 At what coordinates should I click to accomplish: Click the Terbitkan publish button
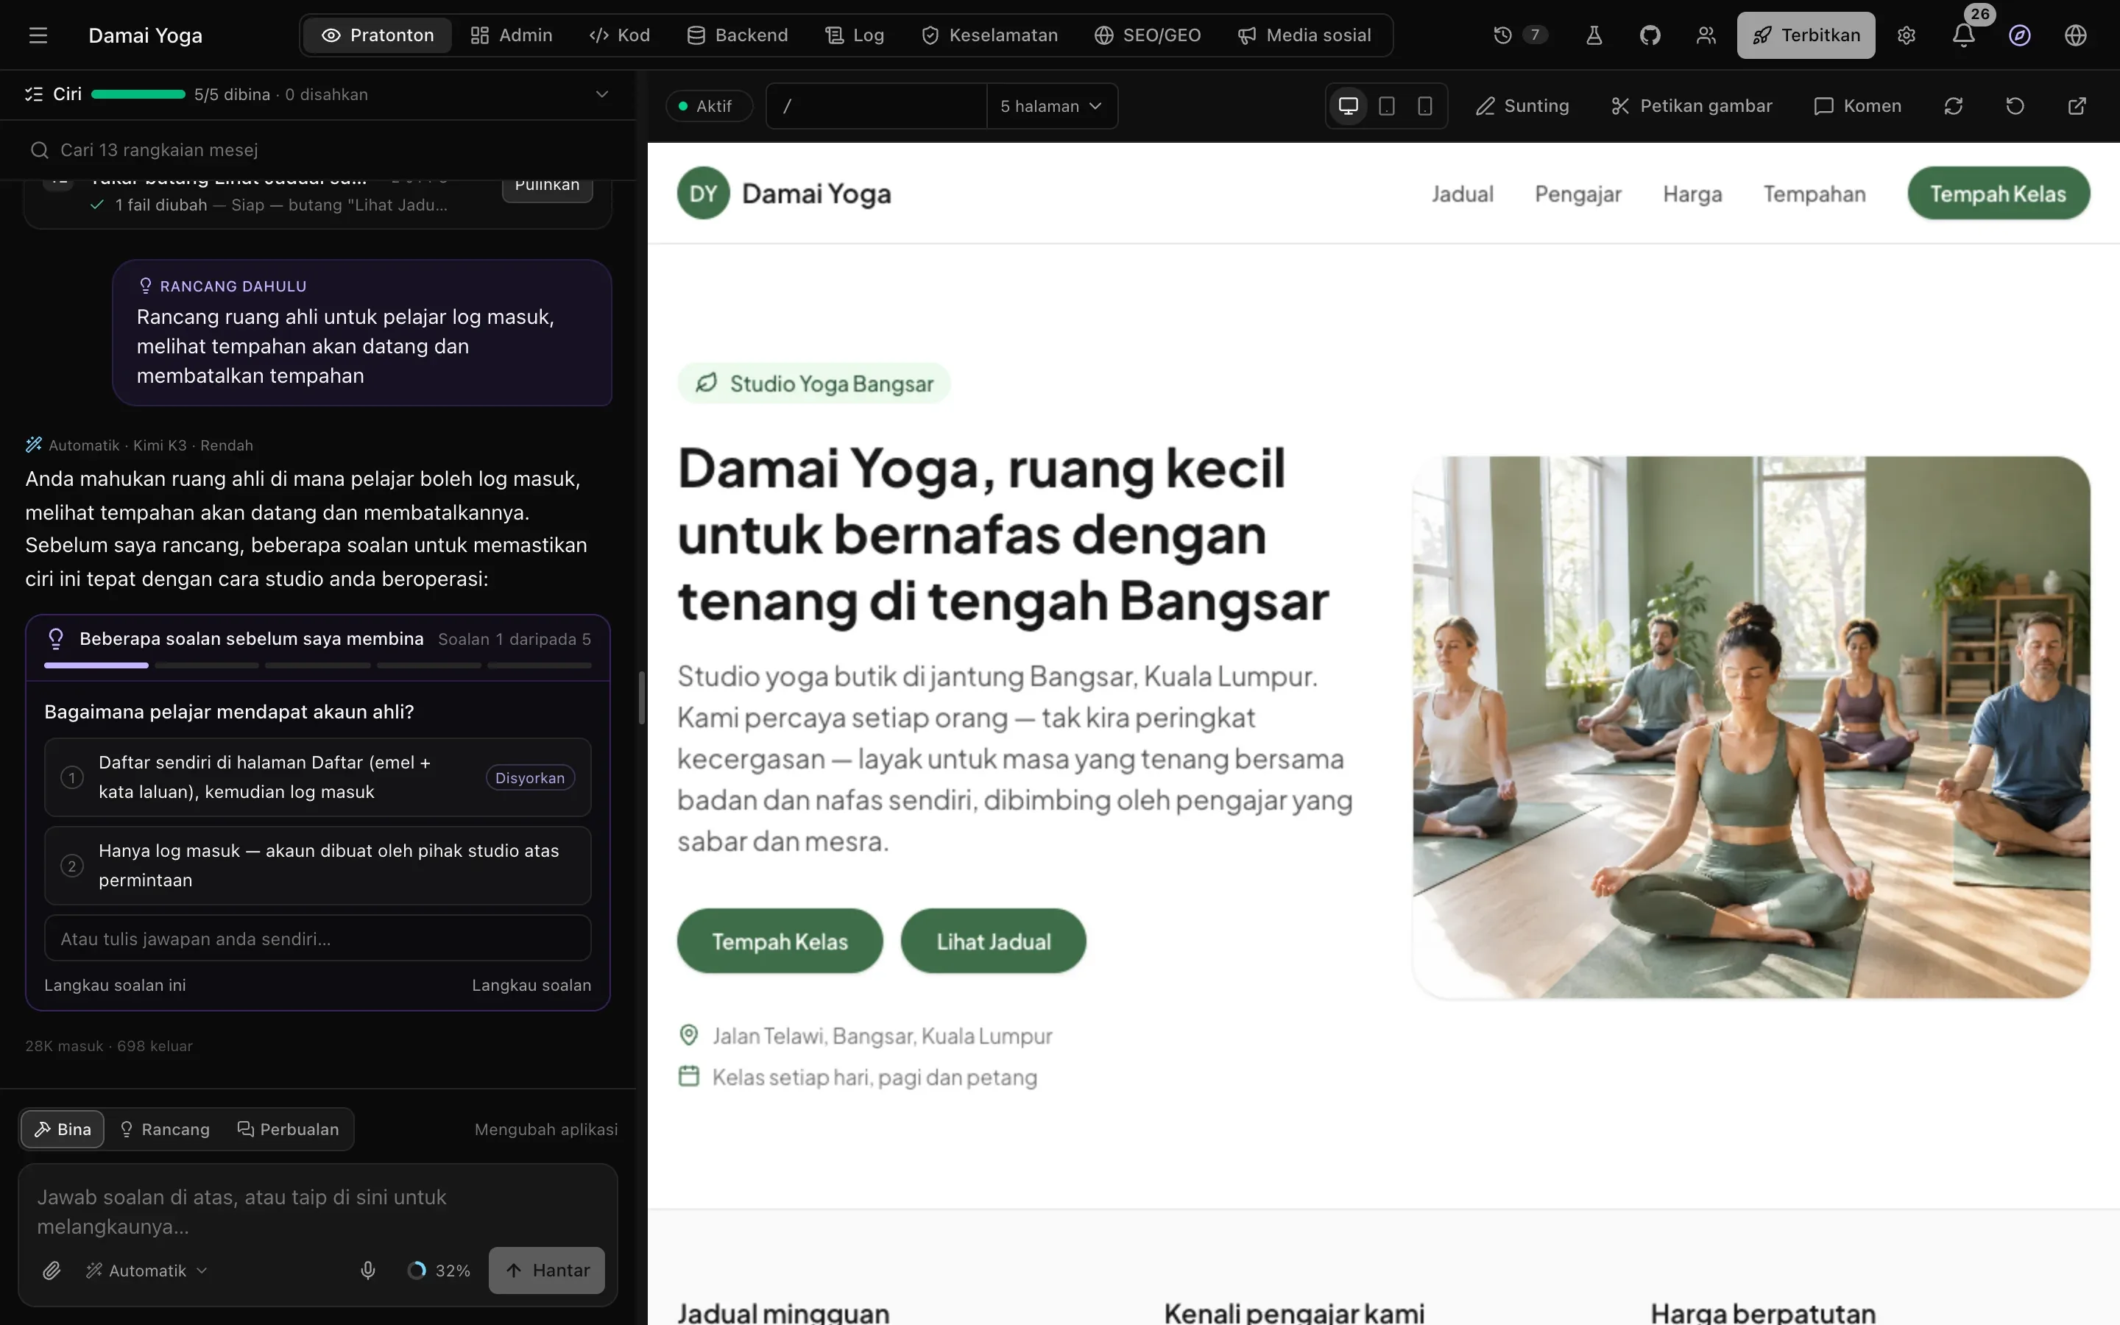pos(1806,35)
